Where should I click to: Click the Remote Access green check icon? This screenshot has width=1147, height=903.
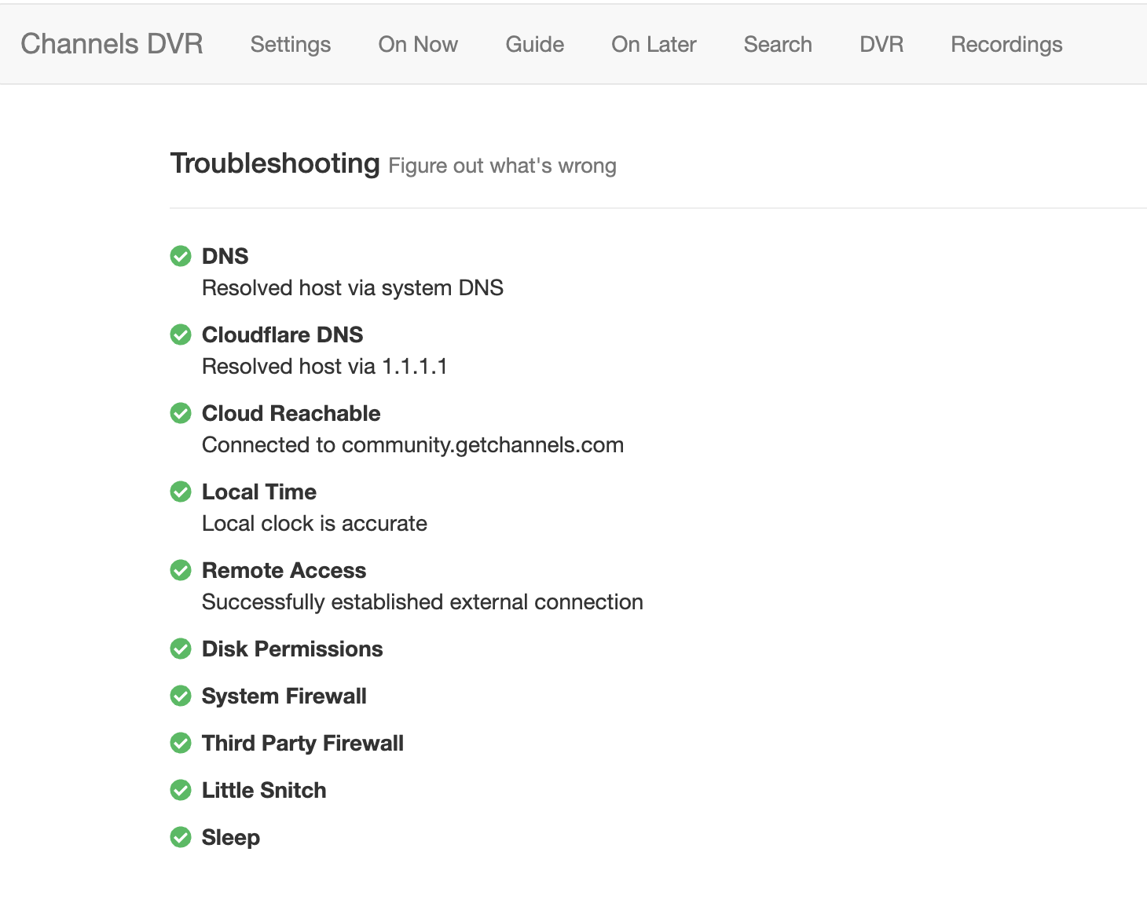coord(181,570)
